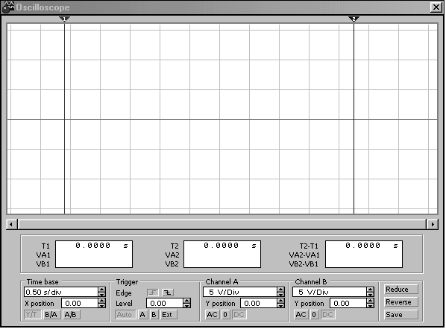Screen dimensions: 446x329
Task: Increase X position value
Action: (x=102, y=301)
